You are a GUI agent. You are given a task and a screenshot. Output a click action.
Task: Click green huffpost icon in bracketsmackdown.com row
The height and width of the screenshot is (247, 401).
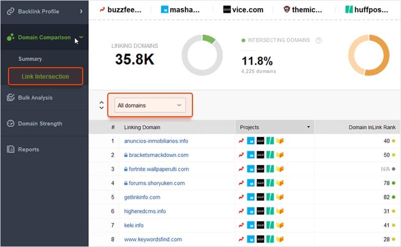tap(270, 155)
